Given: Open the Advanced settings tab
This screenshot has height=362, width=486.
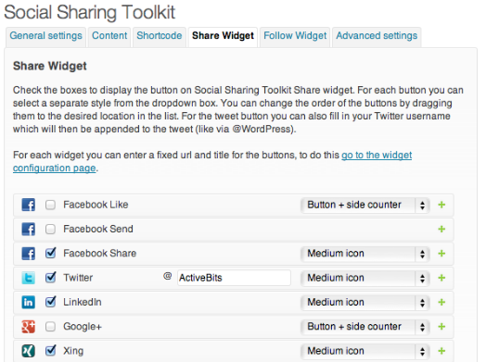Looking at the screenshot, I should [x=377, y=36].
